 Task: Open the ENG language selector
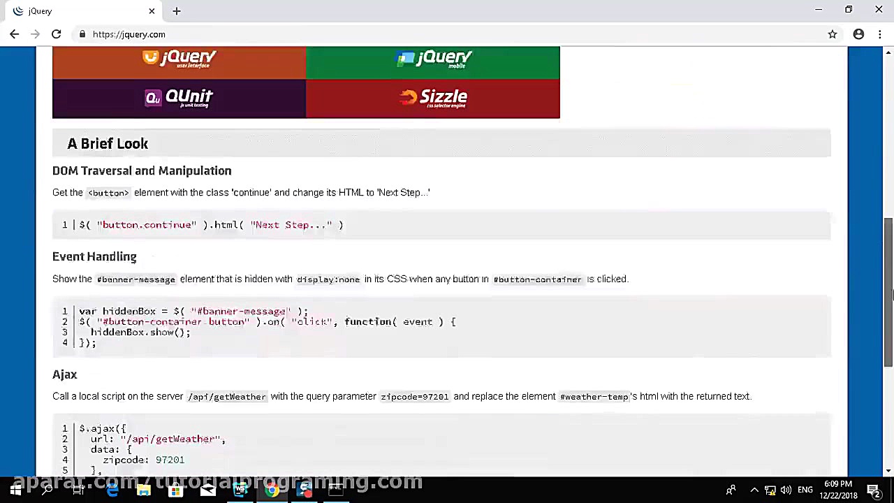click(x=805, y=489)
